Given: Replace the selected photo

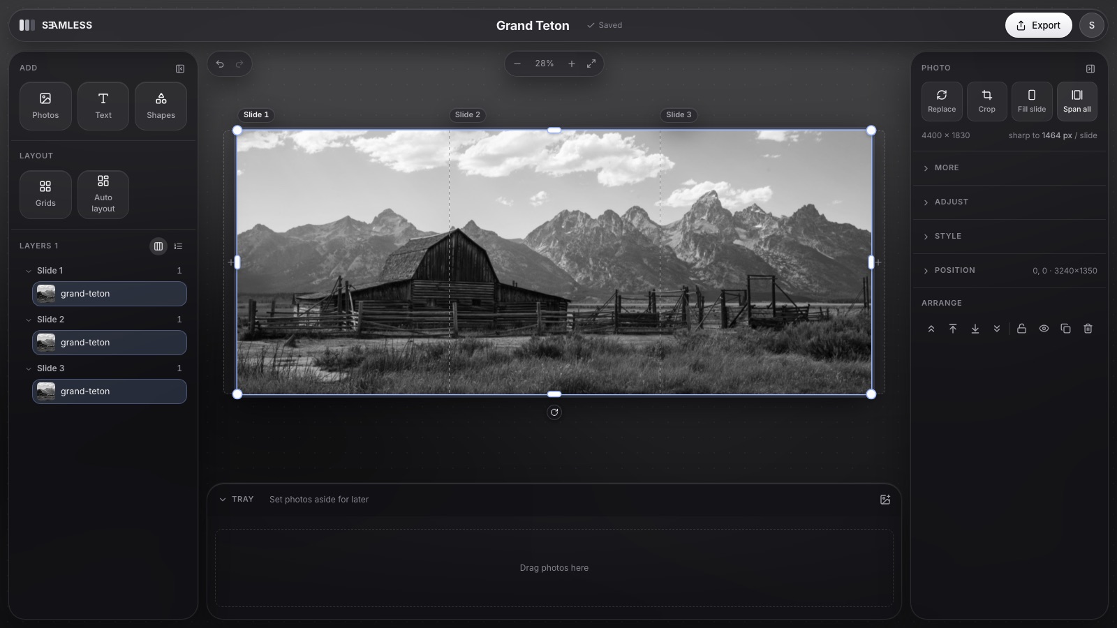Looking at the screenshot, I should 942,101.
